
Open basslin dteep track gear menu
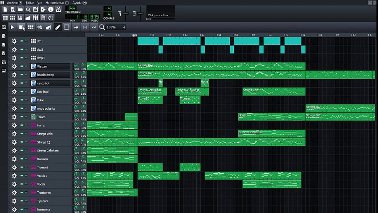[x=14, y=75]
